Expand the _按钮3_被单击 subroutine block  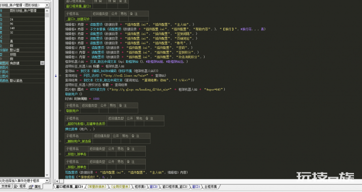tap(60, 154)
